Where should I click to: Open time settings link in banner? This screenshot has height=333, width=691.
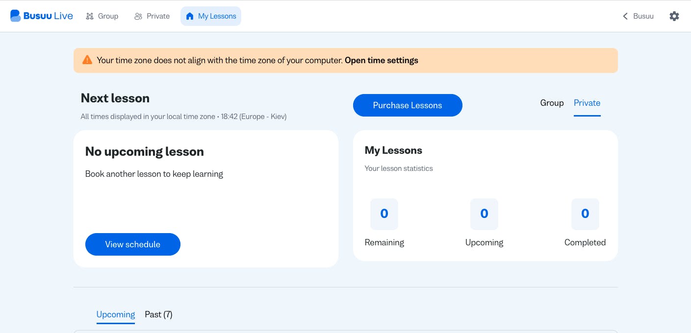[x=382, y=61]
